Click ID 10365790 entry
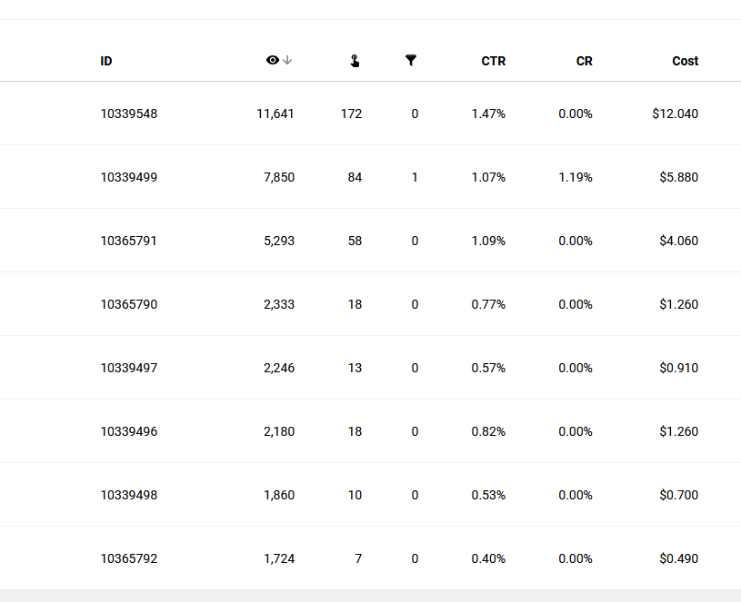This screenshot has width=741, height=602. (129, 304)
